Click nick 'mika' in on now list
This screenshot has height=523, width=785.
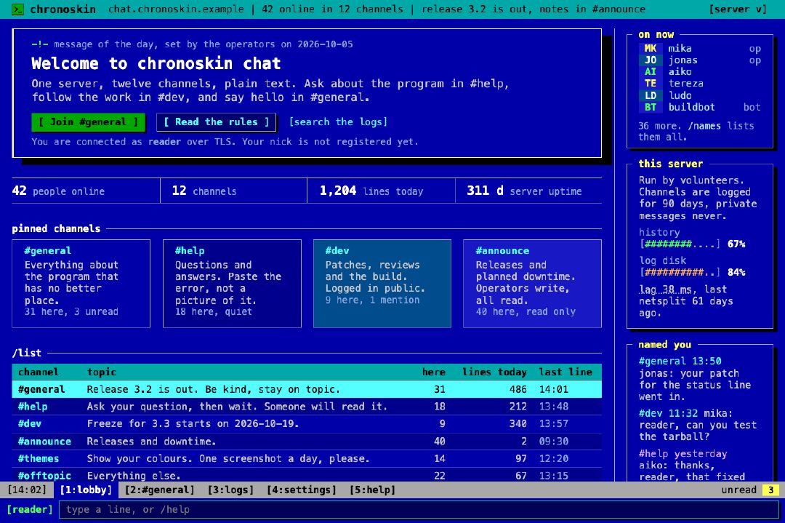(x=680, y=48)
